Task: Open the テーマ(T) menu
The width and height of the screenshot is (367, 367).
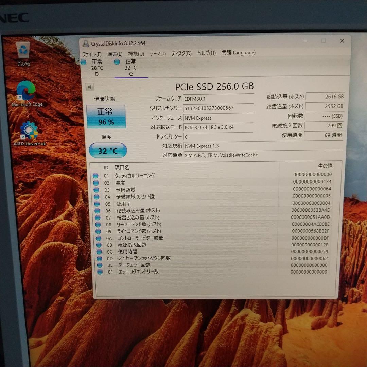Action: pos(158,53)
